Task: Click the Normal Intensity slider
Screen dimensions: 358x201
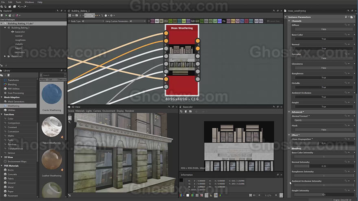Action: click(324, 166)
